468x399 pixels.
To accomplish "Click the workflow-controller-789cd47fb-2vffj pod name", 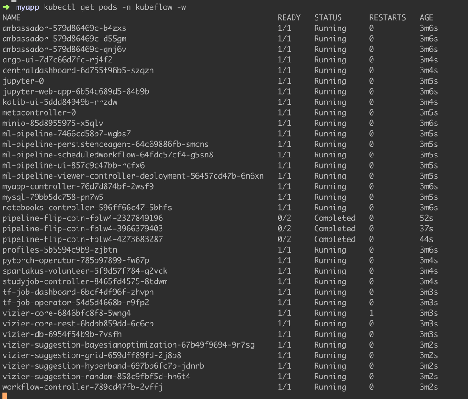I will [x=83, y=388].
